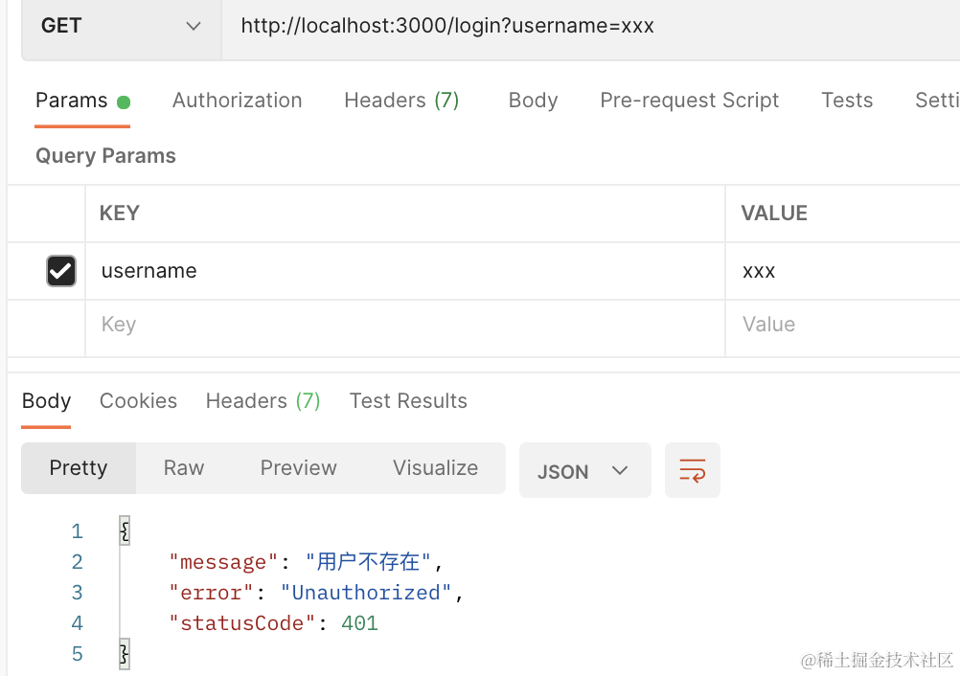Screen dimensions: 960x676
Task: Switch response view to Preview
Action: pyautogui.click(x=298, y=468)
